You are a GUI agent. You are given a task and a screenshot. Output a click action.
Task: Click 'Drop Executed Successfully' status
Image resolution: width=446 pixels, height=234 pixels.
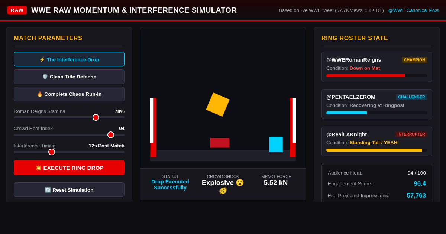(x=170, y=185)
